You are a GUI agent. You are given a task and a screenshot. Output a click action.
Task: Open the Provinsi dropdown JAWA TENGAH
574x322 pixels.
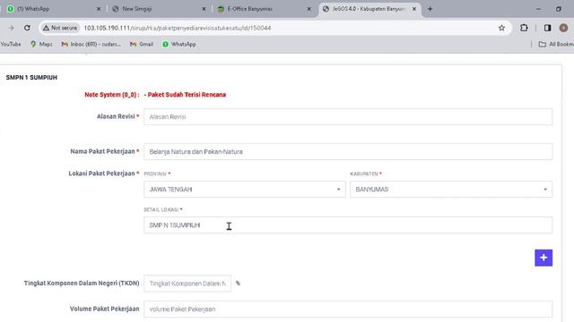(x=245, y=190)
